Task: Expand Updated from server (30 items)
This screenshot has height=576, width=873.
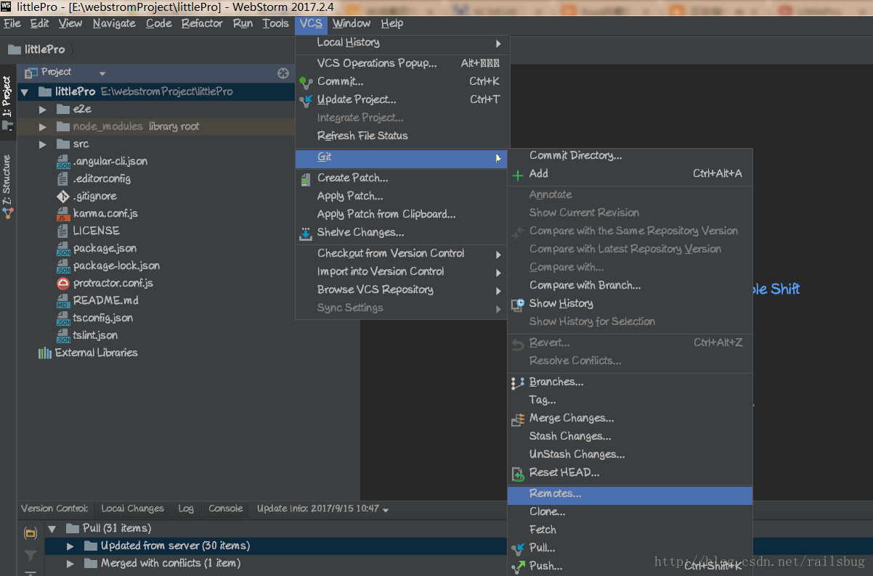Action: 70,546
